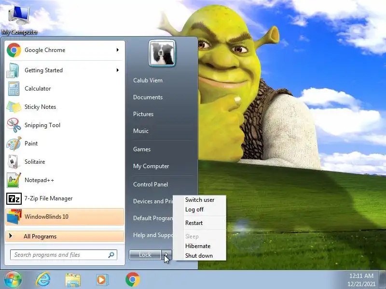Click the Start orb on the taskbar
386x289 pixels.
13,279
